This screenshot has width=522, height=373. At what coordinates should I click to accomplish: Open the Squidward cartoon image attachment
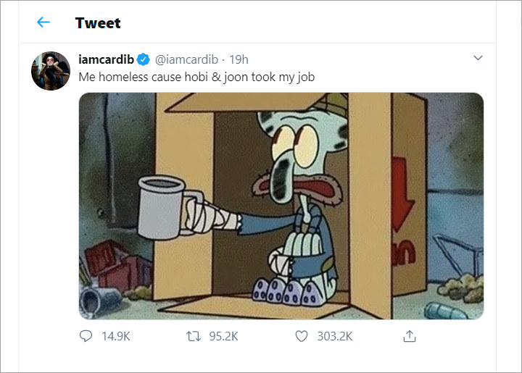pos(281,206)
